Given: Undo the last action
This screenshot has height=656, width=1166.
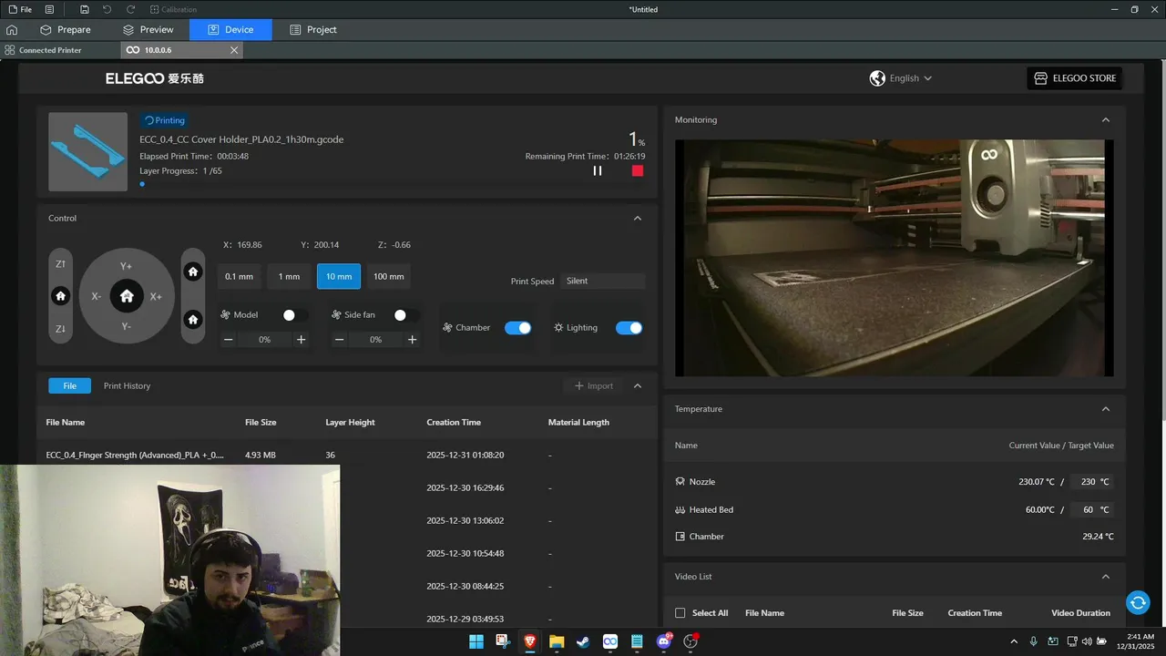Looking at the screenshot, I should click(107, 9).
